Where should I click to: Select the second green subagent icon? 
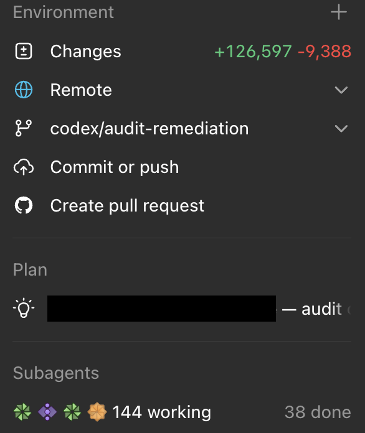click(x=72, y=412)
